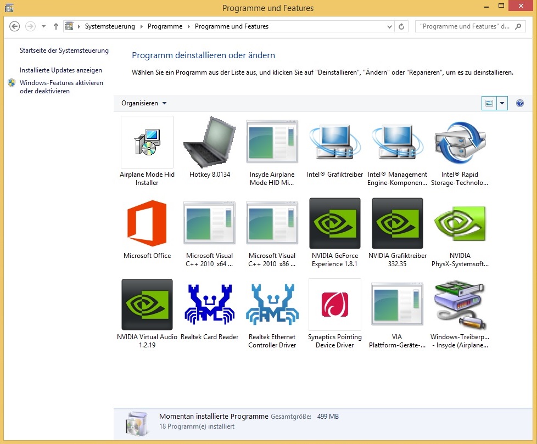The image size is (537, 444).
Task: Click the '18 Programm(e) installiert' status text
Action: [197, 426]
